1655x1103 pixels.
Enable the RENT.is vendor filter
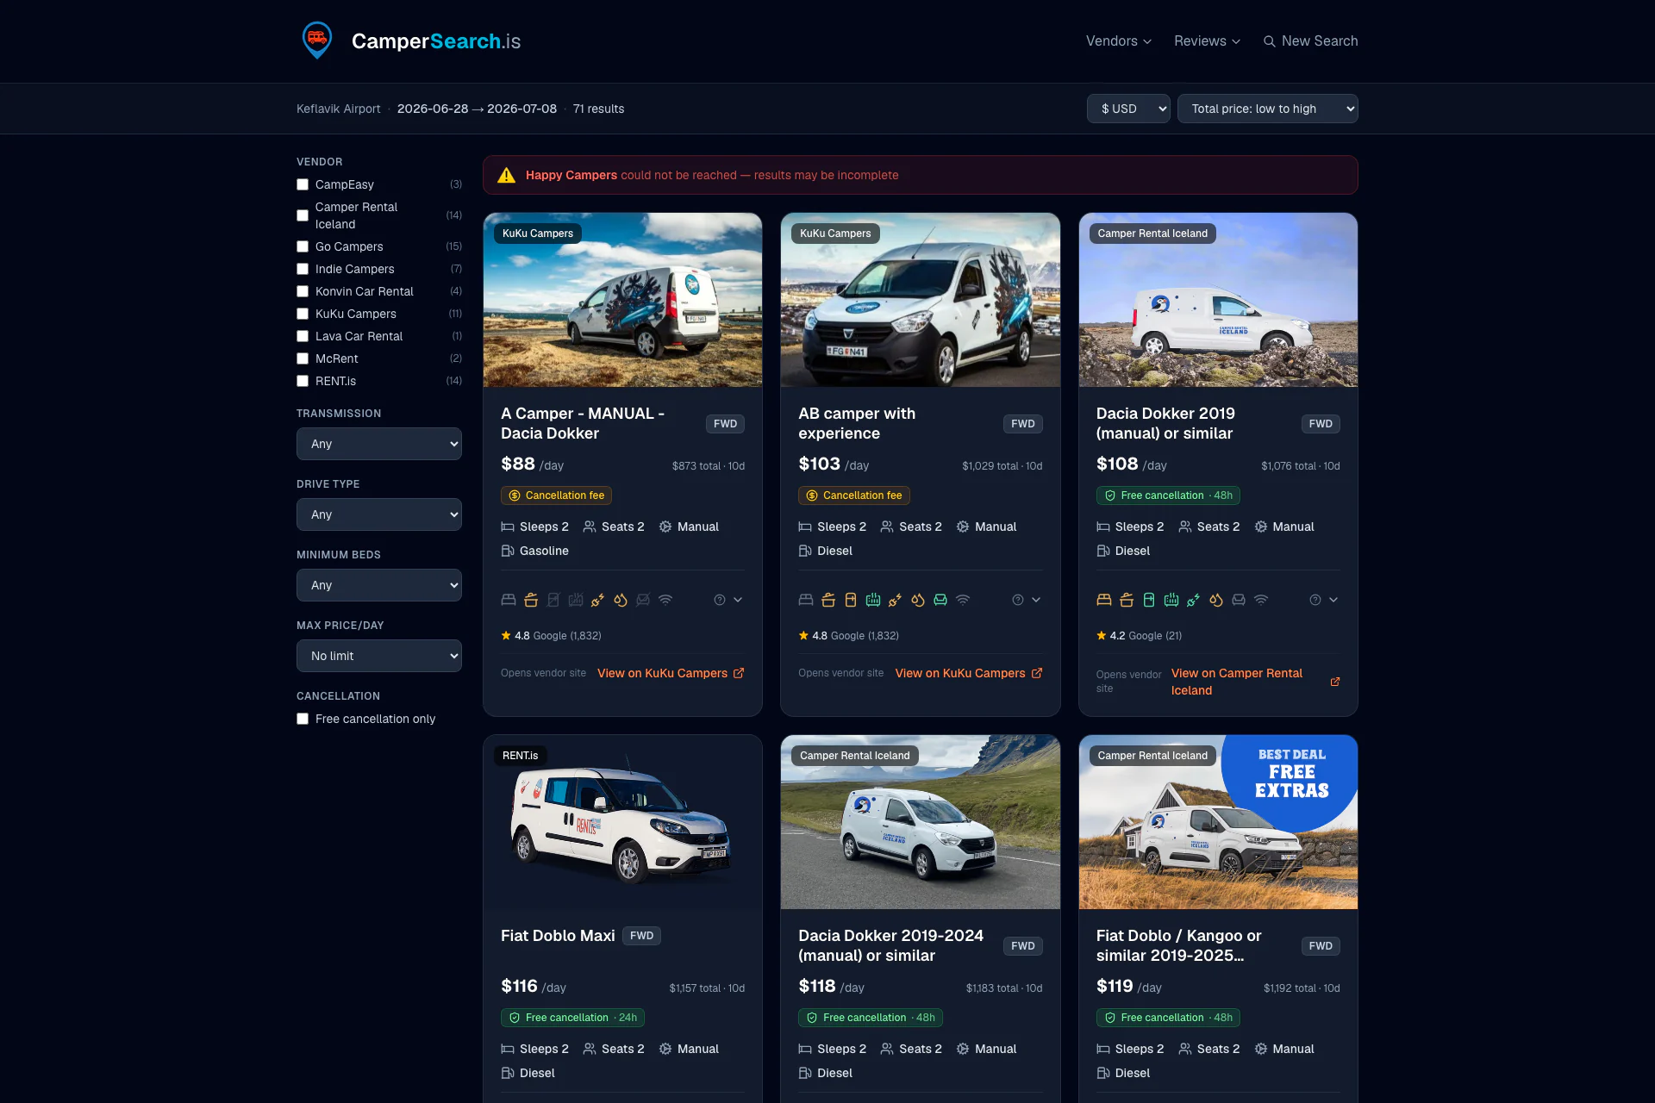click(303, 381)
